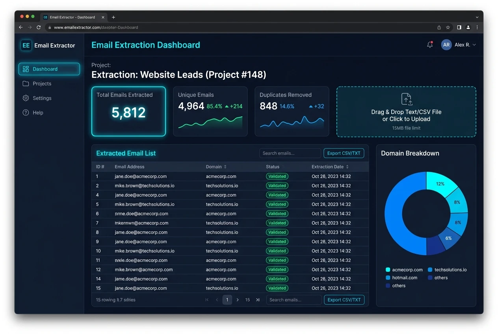
Task: Click email mike.brown@acmecorp.com in row 12
Action: tap(144, 270)
